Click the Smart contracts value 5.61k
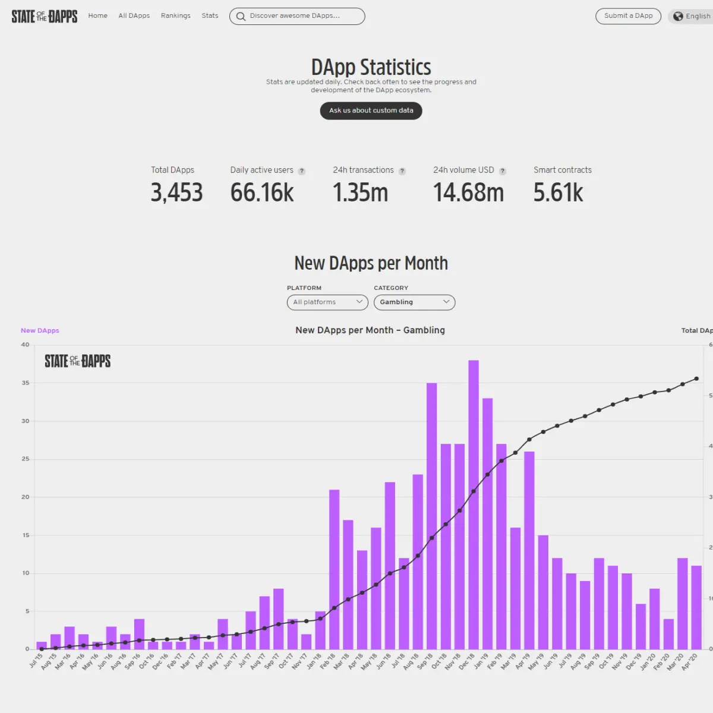 pyautogui.click(x=559, y=193)
